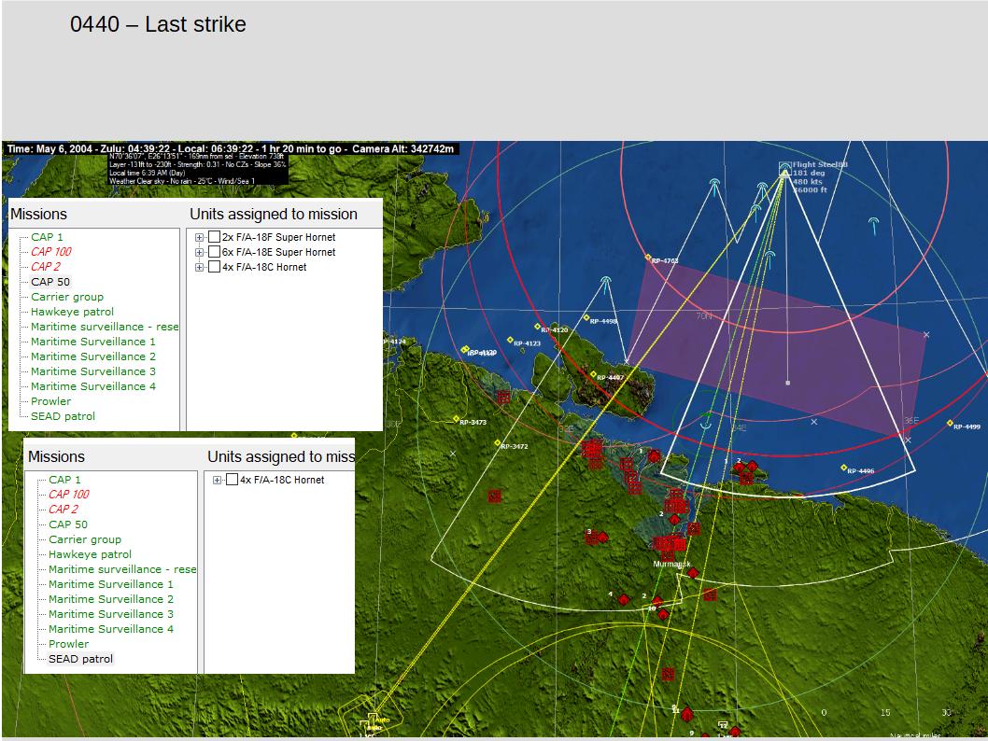Image resolution: width=988 pixels, height=741 pixels.
Task: Select Maritime surveillance - reserve in lower panel
Action: click(x=122, y=569)
